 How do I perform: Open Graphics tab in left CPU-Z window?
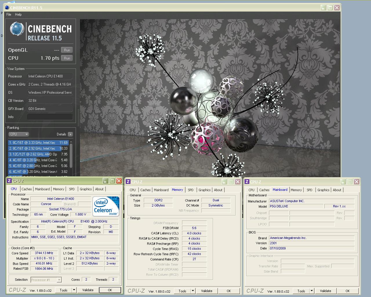click(x=86, y=189)
